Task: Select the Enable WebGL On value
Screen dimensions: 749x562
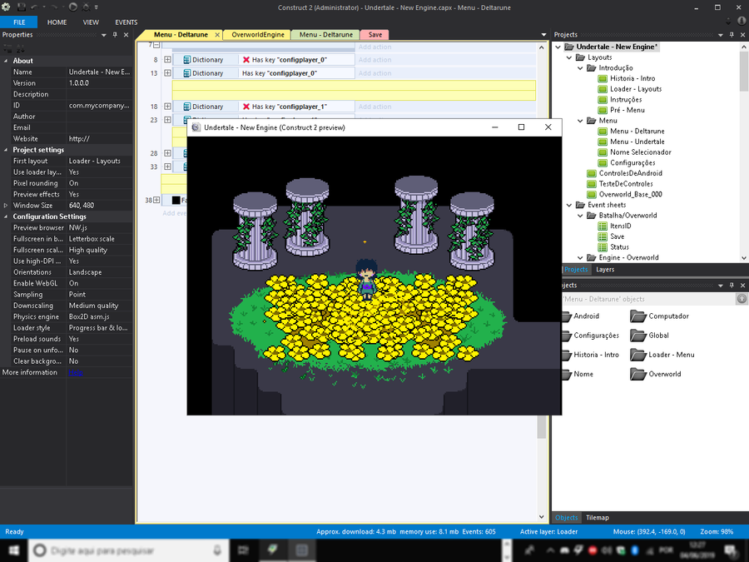Action: pyautogui.click(x=99, y=283)
